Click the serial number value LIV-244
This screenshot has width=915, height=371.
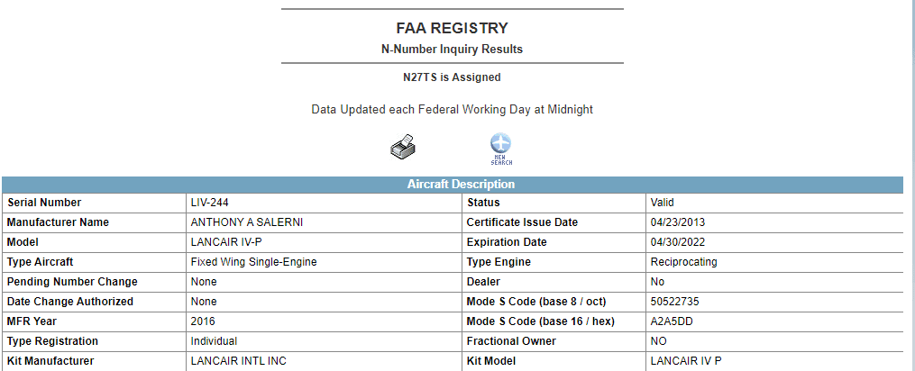(209, 203)
